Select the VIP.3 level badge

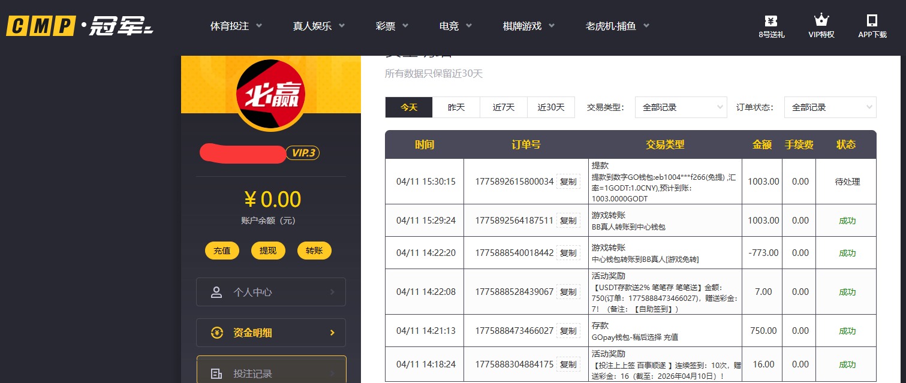[x=302, y=153]
